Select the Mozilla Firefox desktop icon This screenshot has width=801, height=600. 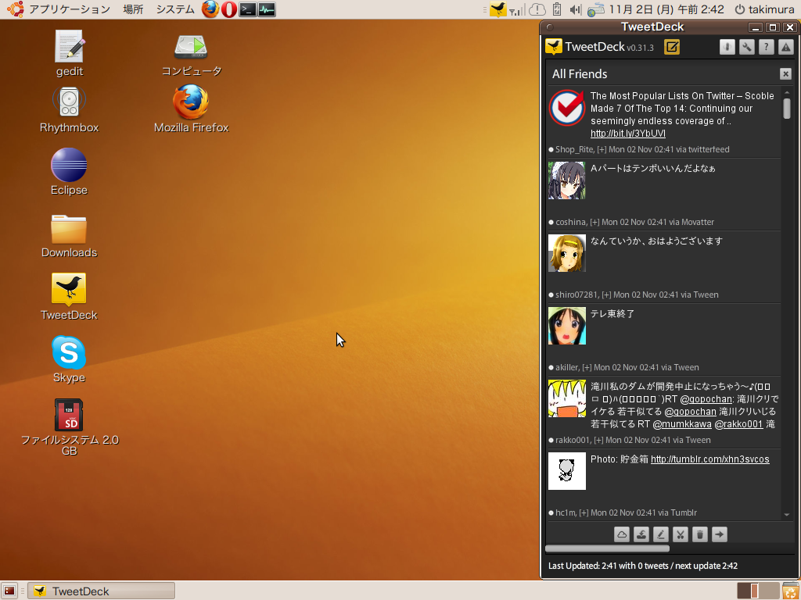tap(191, 109)
